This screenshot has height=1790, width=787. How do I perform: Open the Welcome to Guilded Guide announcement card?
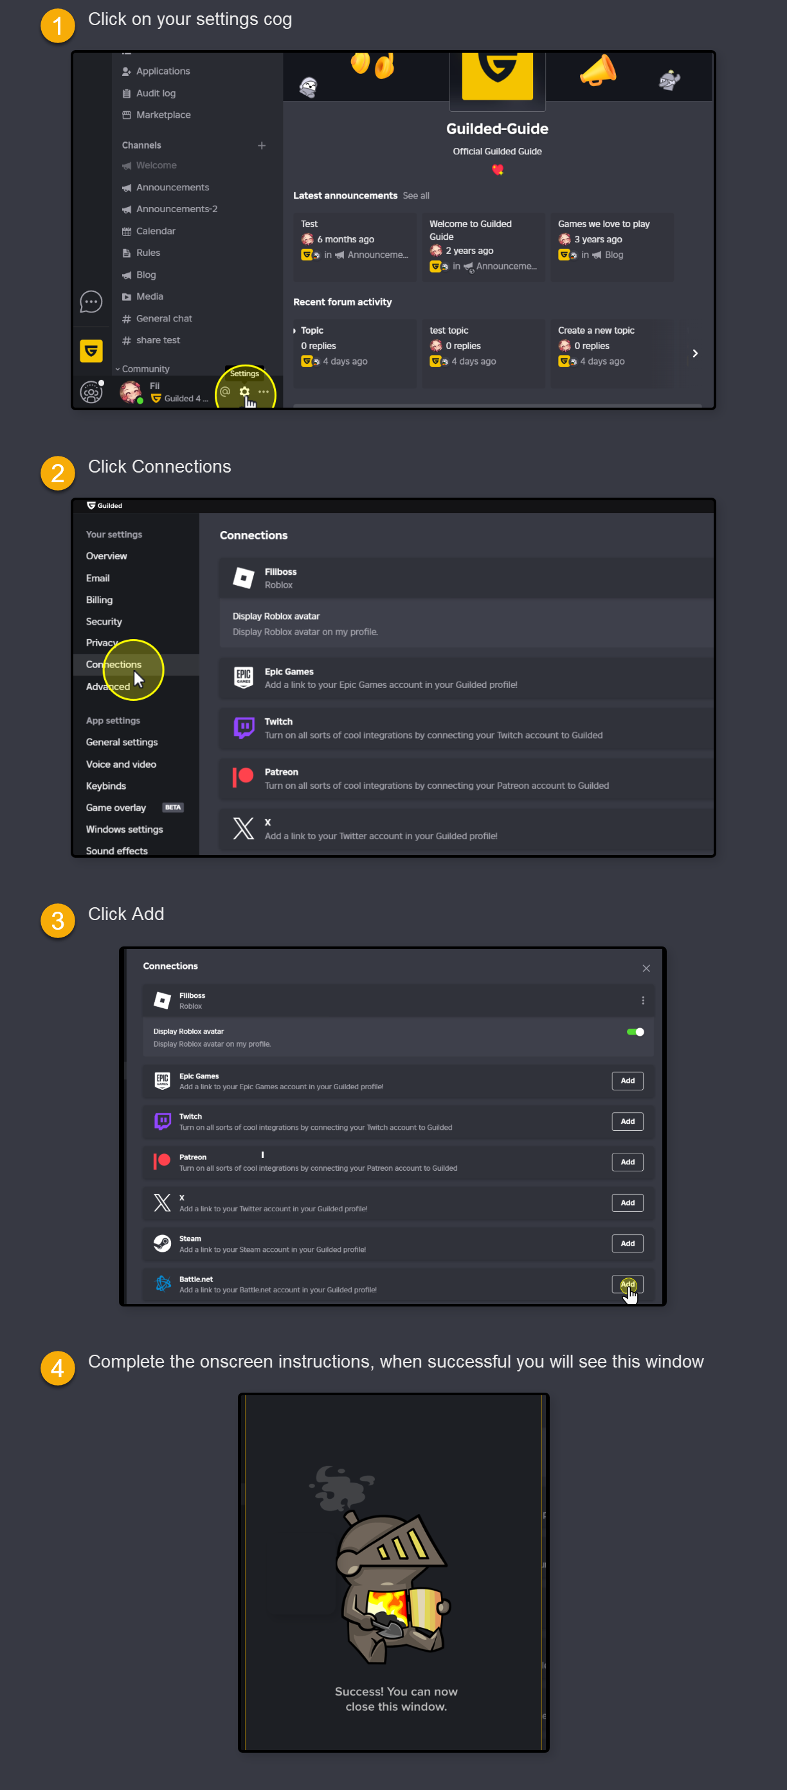click(483, 247)
